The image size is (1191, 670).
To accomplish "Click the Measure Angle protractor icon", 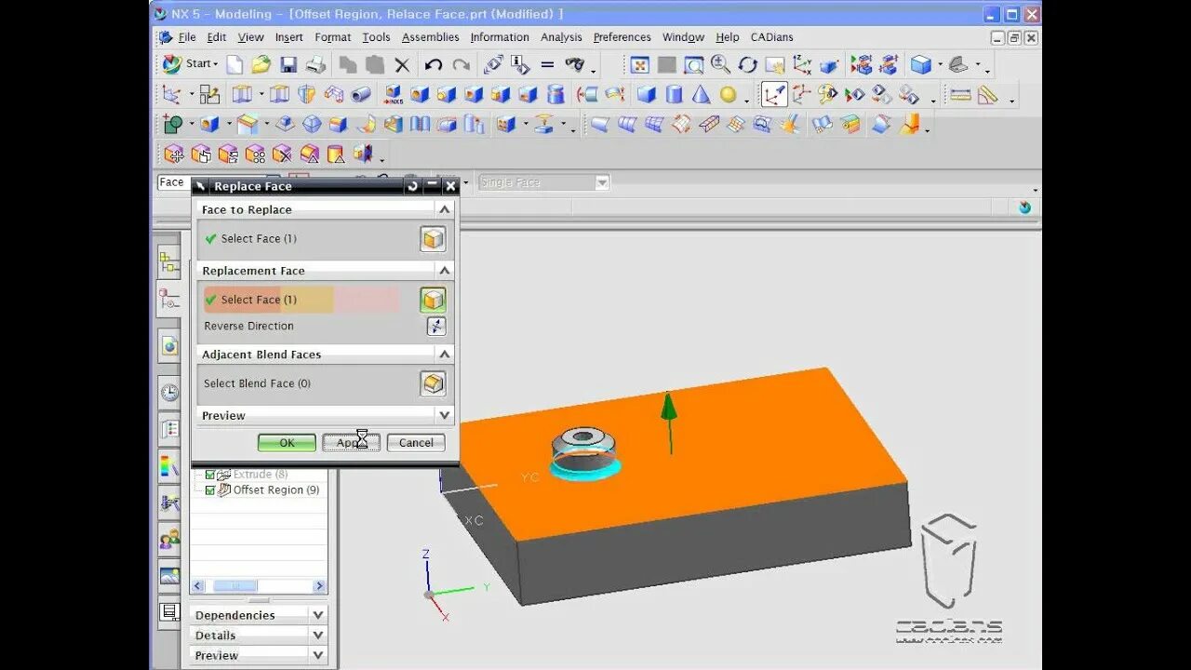I will 987,94.
